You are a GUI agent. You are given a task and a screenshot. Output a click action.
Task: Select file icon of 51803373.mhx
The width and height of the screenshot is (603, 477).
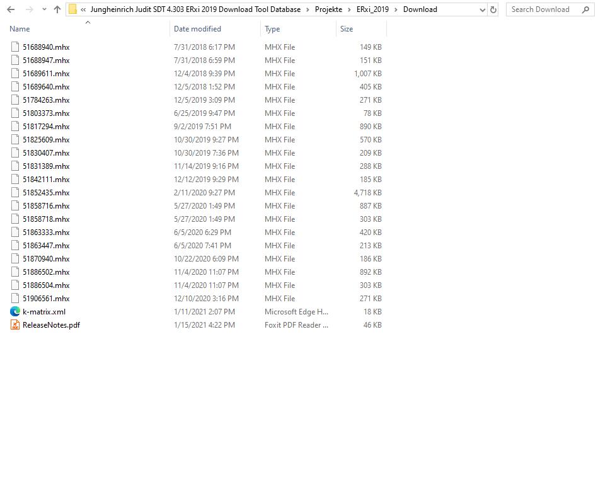15,113
